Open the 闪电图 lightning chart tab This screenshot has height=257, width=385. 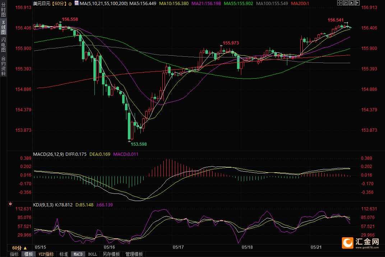3,45
